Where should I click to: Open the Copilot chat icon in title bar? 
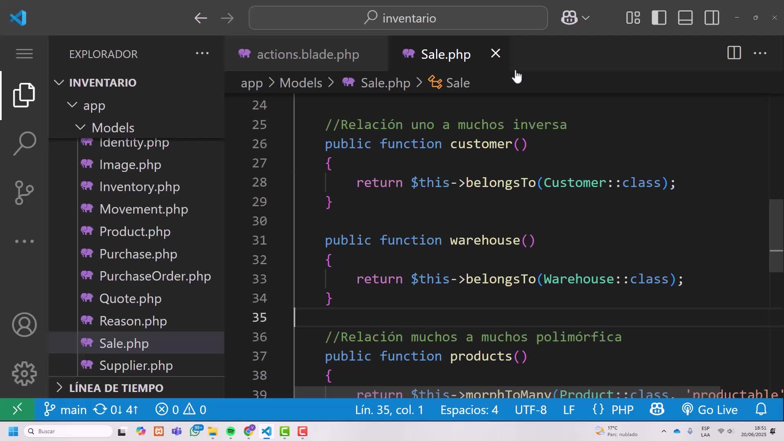pos(569,18)
